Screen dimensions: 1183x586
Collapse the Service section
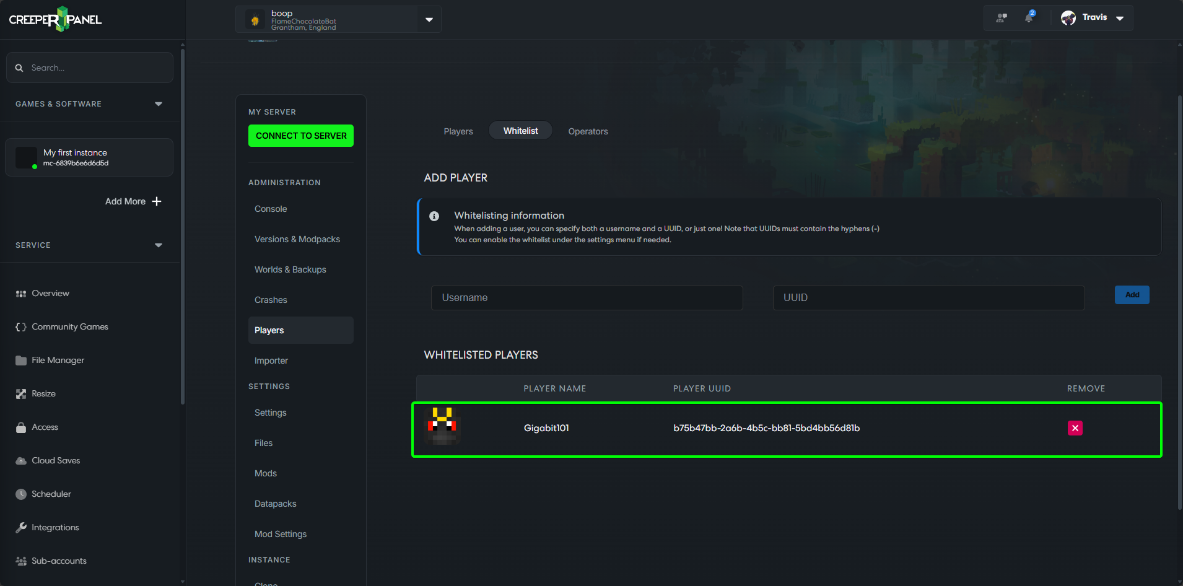point(158,245)
